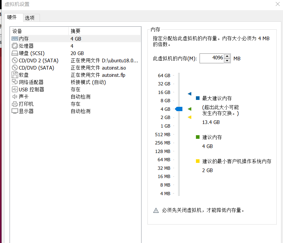This screenshot has height=243, width=283.
Task: Select the 声卡 row label
Action: pos(24,97)
